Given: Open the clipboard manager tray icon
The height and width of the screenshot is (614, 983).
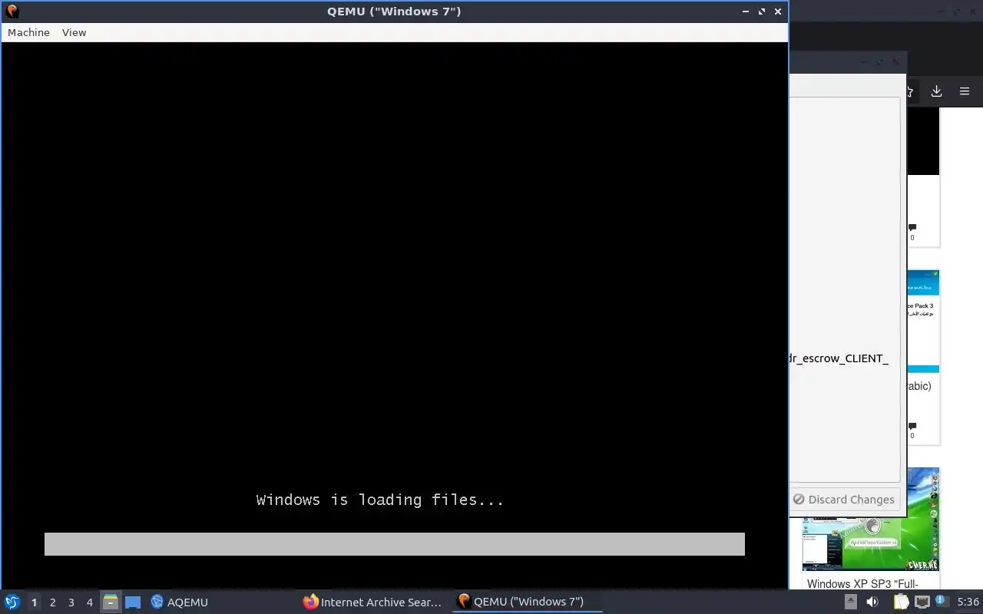Looking at the screenshot, I should coord(900,602).
